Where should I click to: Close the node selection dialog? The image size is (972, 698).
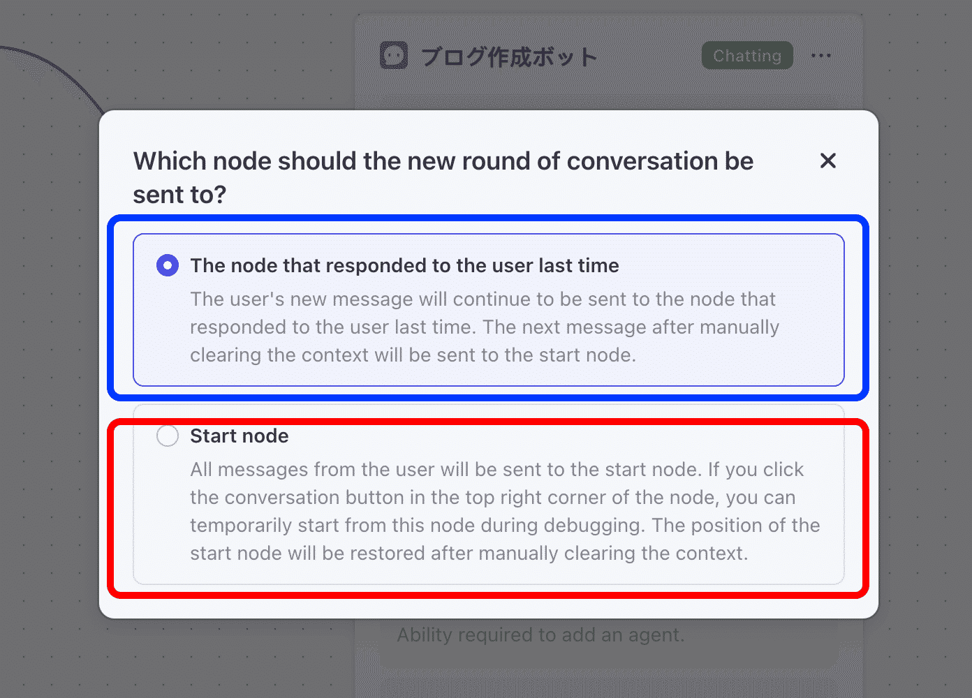tap(827, 161)
